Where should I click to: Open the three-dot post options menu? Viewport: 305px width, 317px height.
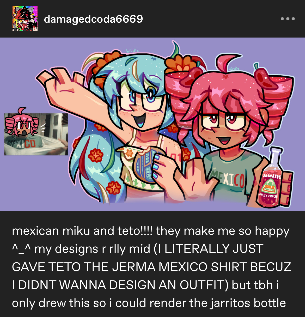pyautogui.click(x=288, y=19)
